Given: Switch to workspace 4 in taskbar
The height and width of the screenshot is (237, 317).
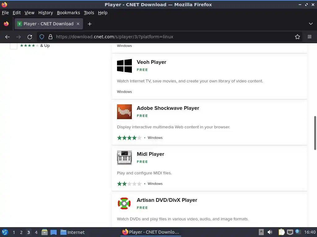Looking at the screenshot, I should [36, 232].
